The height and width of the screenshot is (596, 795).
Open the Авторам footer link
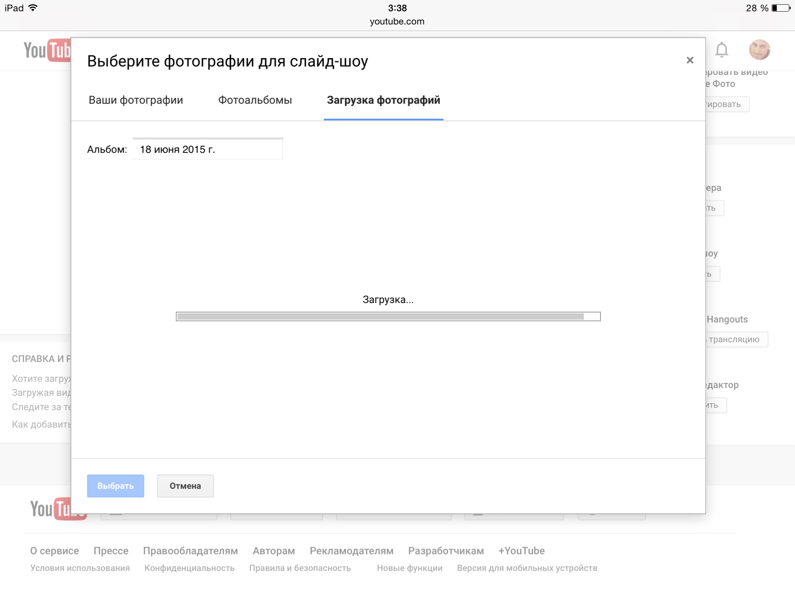tap(274, 551)
